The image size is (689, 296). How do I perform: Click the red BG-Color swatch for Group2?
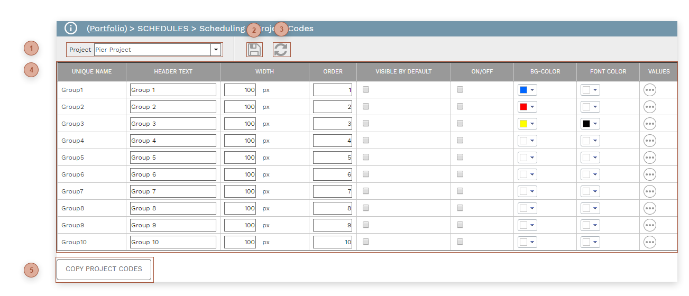[x=523, y=107]
